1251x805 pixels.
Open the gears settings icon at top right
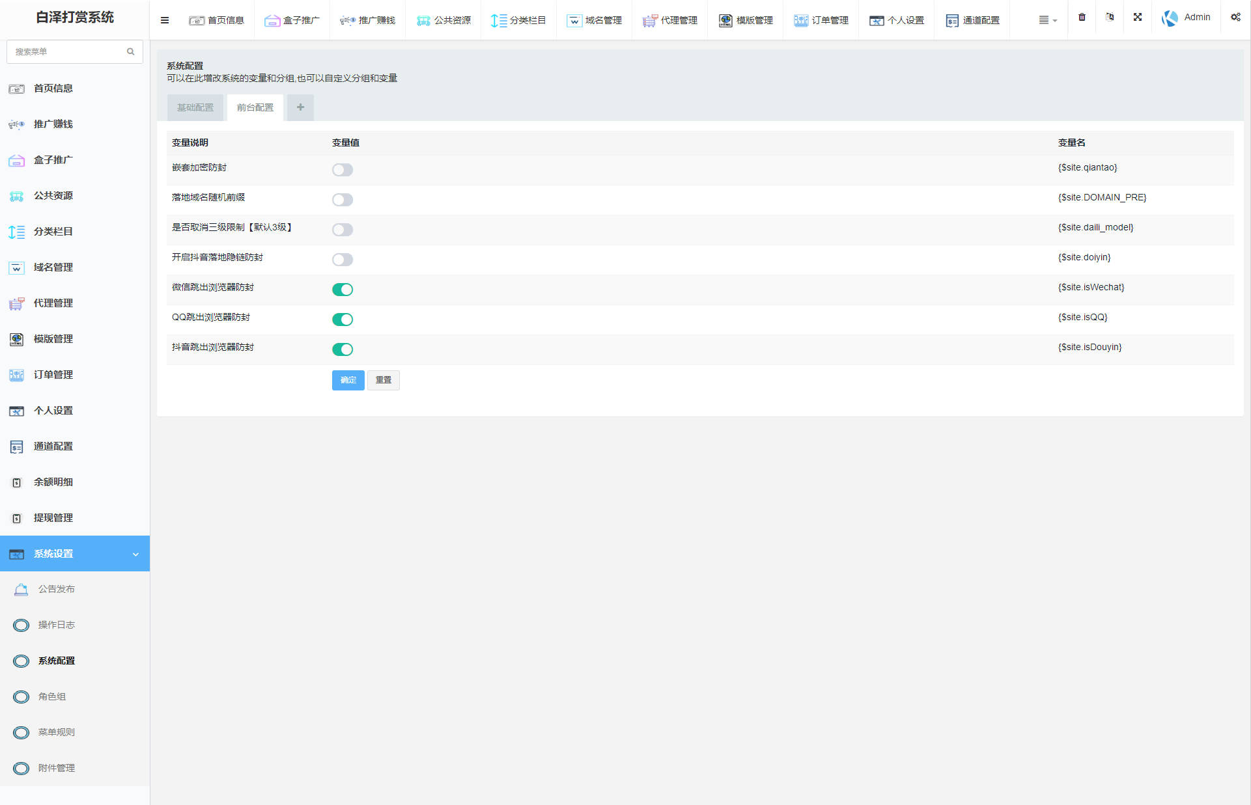click(x=1235, y=17)
